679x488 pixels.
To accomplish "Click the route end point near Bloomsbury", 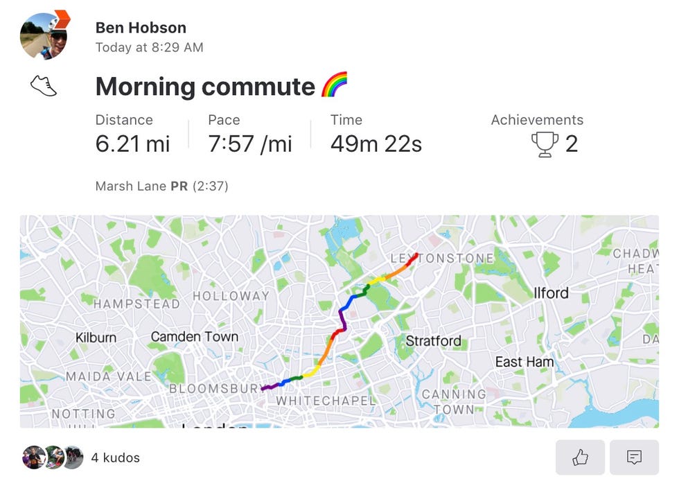I will click(263, 389).
